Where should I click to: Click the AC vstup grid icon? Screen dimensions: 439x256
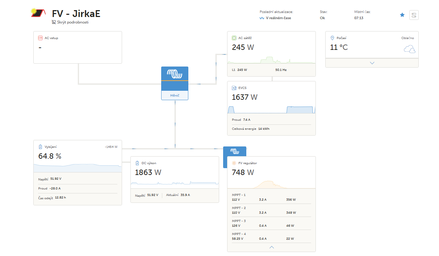tap(41, 38)
